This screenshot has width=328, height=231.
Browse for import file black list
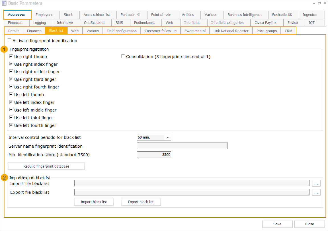click(316, 183)
